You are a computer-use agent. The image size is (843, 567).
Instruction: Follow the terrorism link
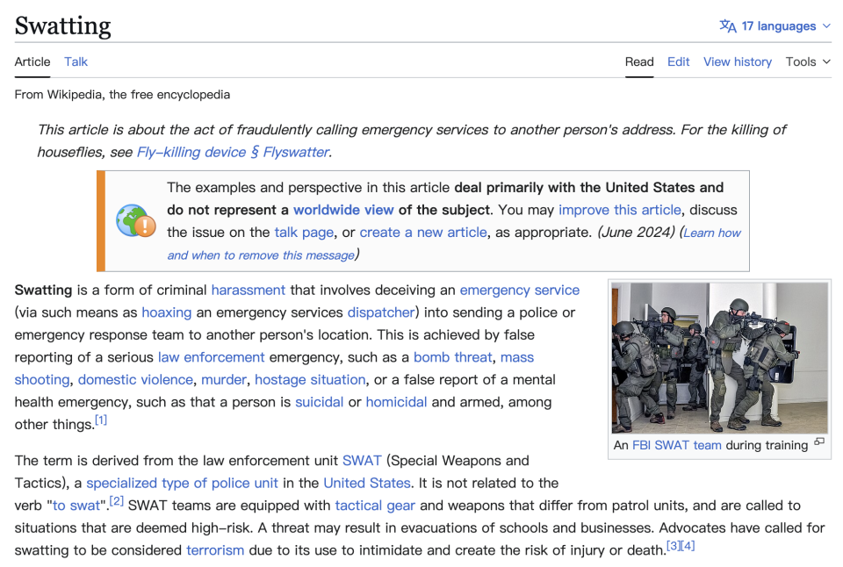tap(215, 549)
